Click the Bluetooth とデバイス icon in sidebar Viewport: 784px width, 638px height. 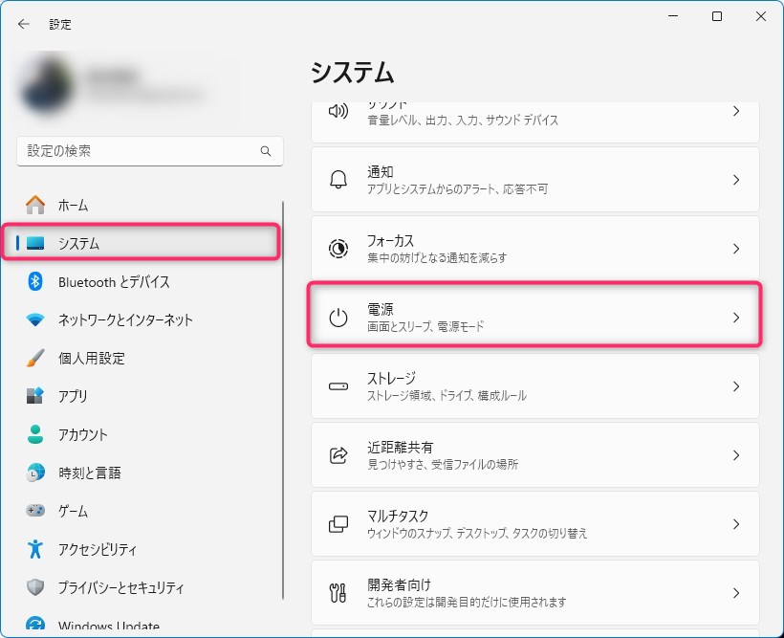(35, 281)
